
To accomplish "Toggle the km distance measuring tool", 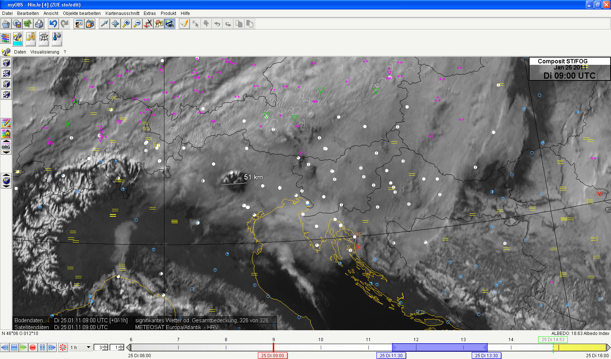I will (170, 24).
